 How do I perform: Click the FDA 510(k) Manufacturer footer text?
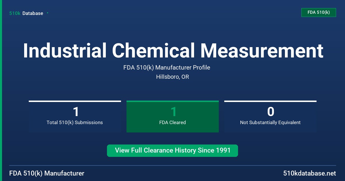click(x=47, y=173)
